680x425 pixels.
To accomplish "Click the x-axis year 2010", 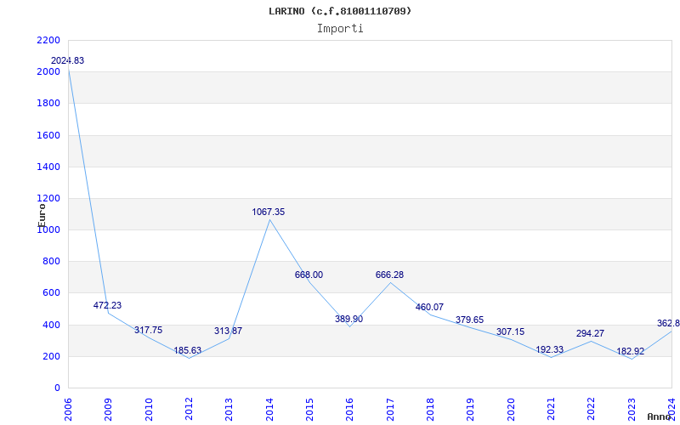I will (148, 410).
